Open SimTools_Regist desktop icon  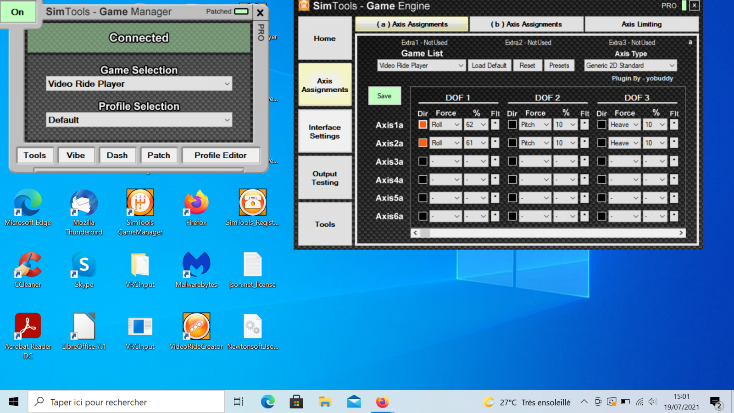(252, 203)
